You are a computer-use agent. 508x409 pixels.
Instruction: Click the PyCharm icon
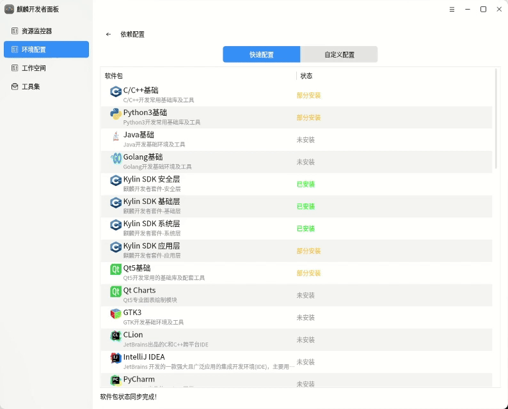coord(116,380)
